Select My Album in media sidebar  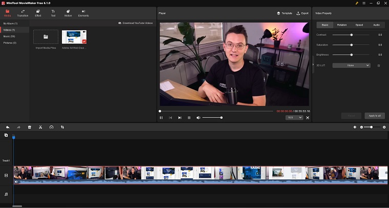pos(10,23)
